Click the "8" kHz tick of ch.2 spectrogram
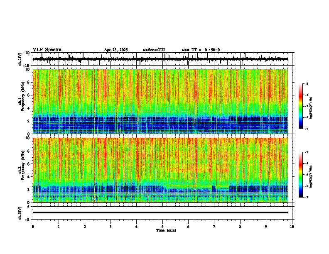Image resolution: width=329 pixels, height=254 pixels. [29, 151]
